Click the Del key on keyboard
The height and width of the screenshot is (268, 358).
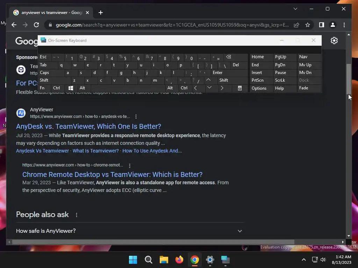click(239, 65)
